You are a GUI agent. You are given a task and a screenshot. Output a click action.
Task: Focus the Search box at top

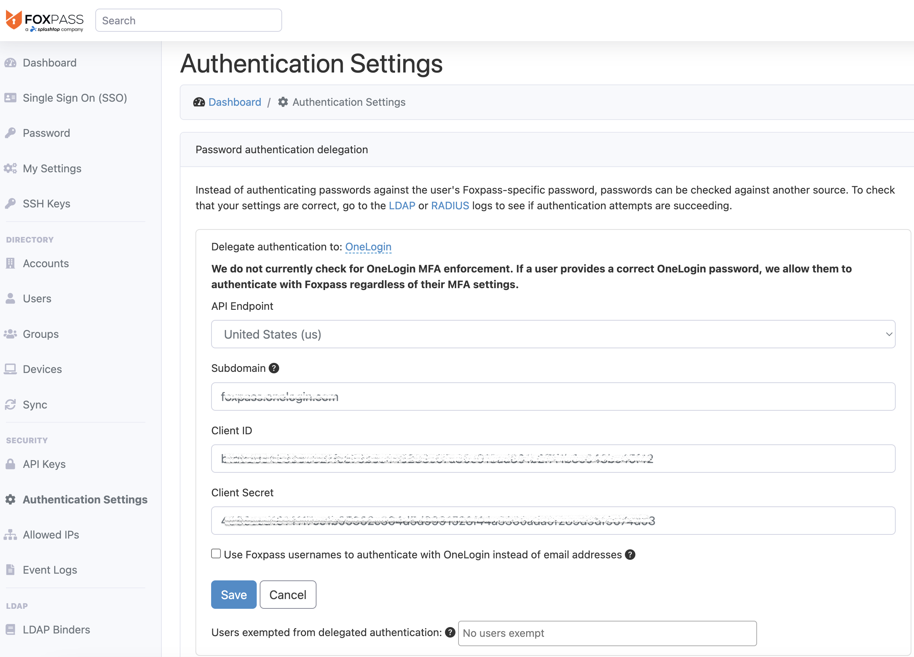pyautogui.click(x=189, y=21)
